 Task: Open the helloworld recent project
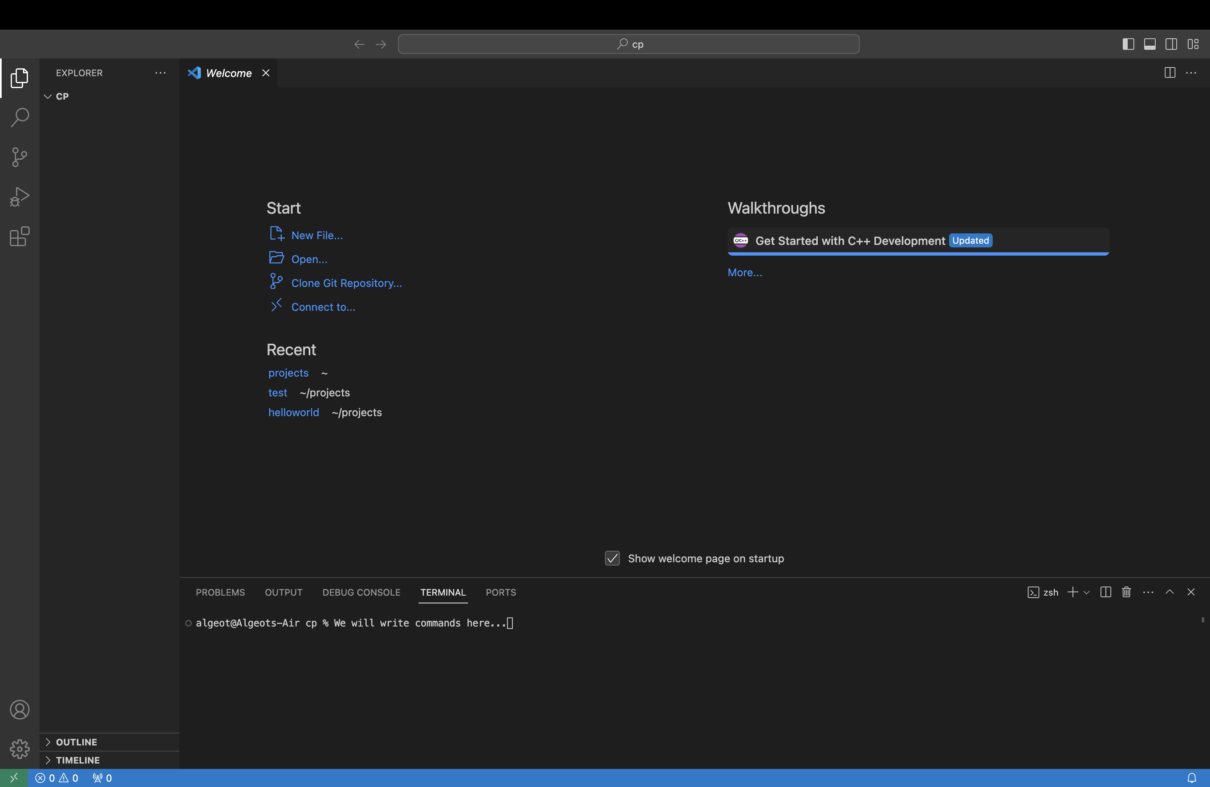pos(293,412)
